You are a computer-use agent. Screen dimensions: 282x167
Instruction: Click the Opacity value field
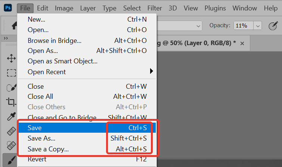pos(243,26)
